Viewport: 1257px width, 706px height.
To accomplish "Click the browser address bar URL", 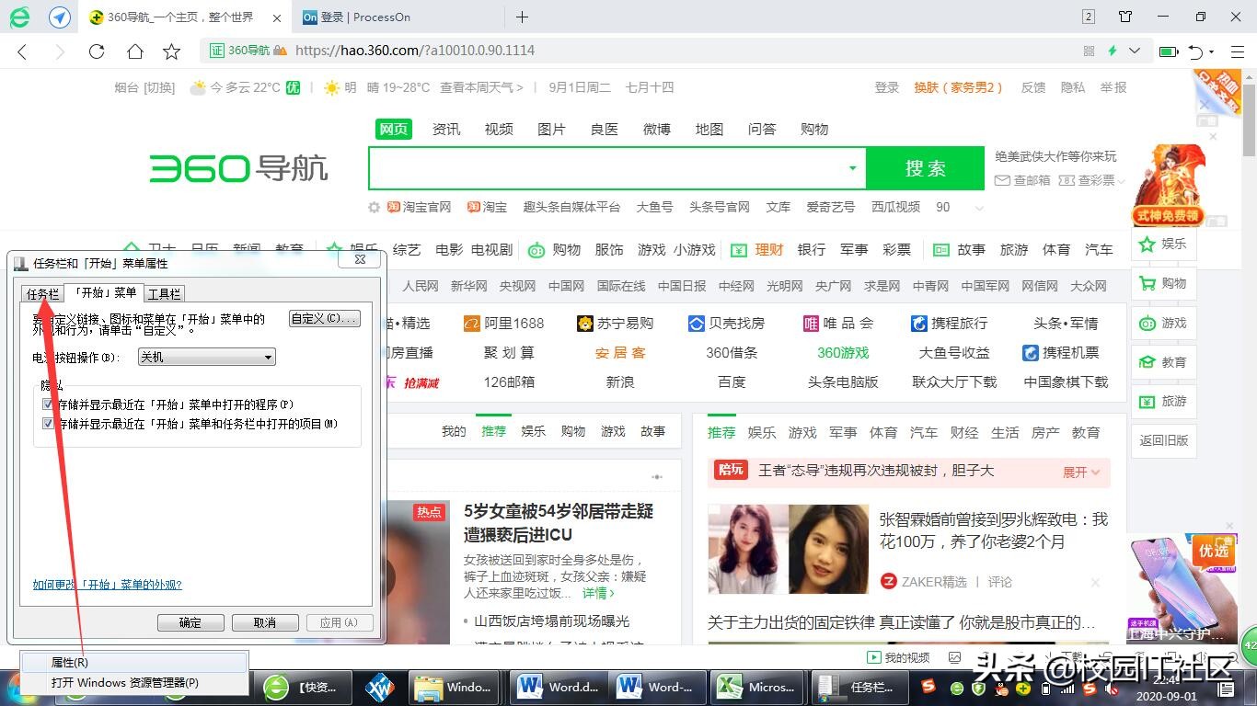I will tap(415, 51).
